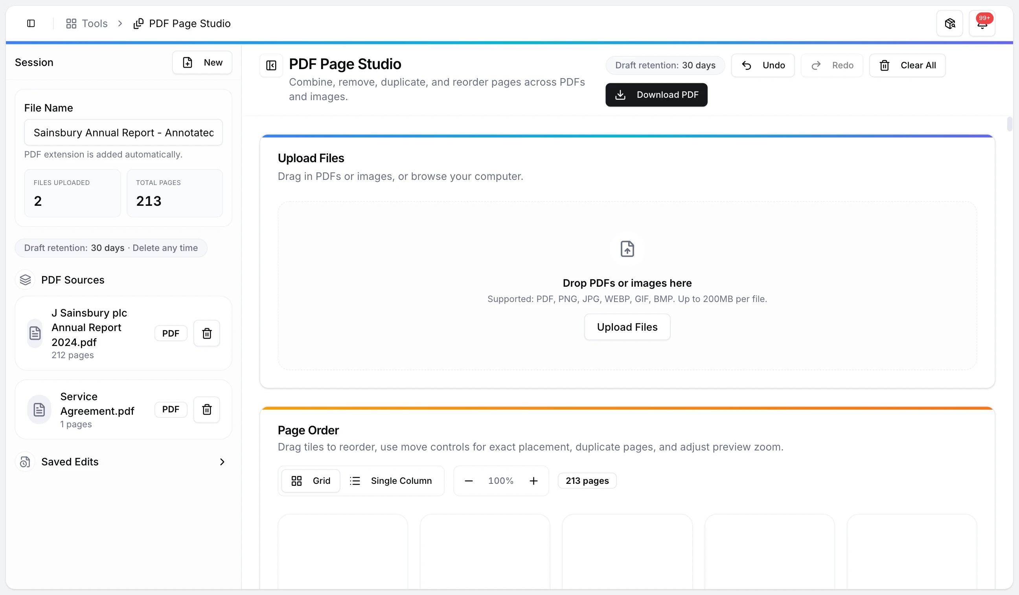The width and height of the screenshot is (1019, 595).
Task: Decrease preview zoom with minus button
Action: click(x=469, y=481)
